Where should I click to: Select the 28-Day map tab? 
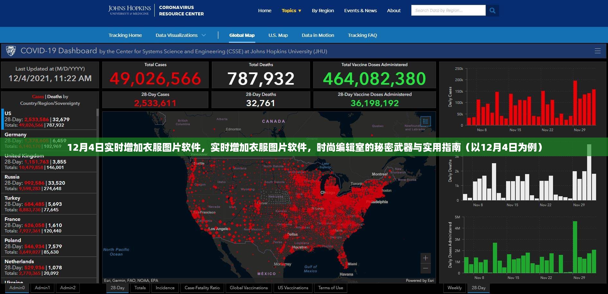point(118,288)
